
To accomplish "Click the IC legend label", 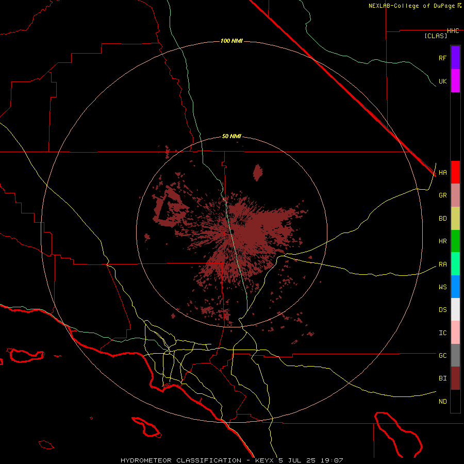I will [442, 333].
